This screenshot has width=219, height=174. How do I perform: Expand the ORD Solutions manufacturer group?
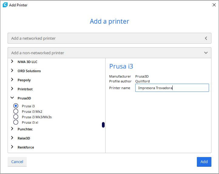coord(12,71)
